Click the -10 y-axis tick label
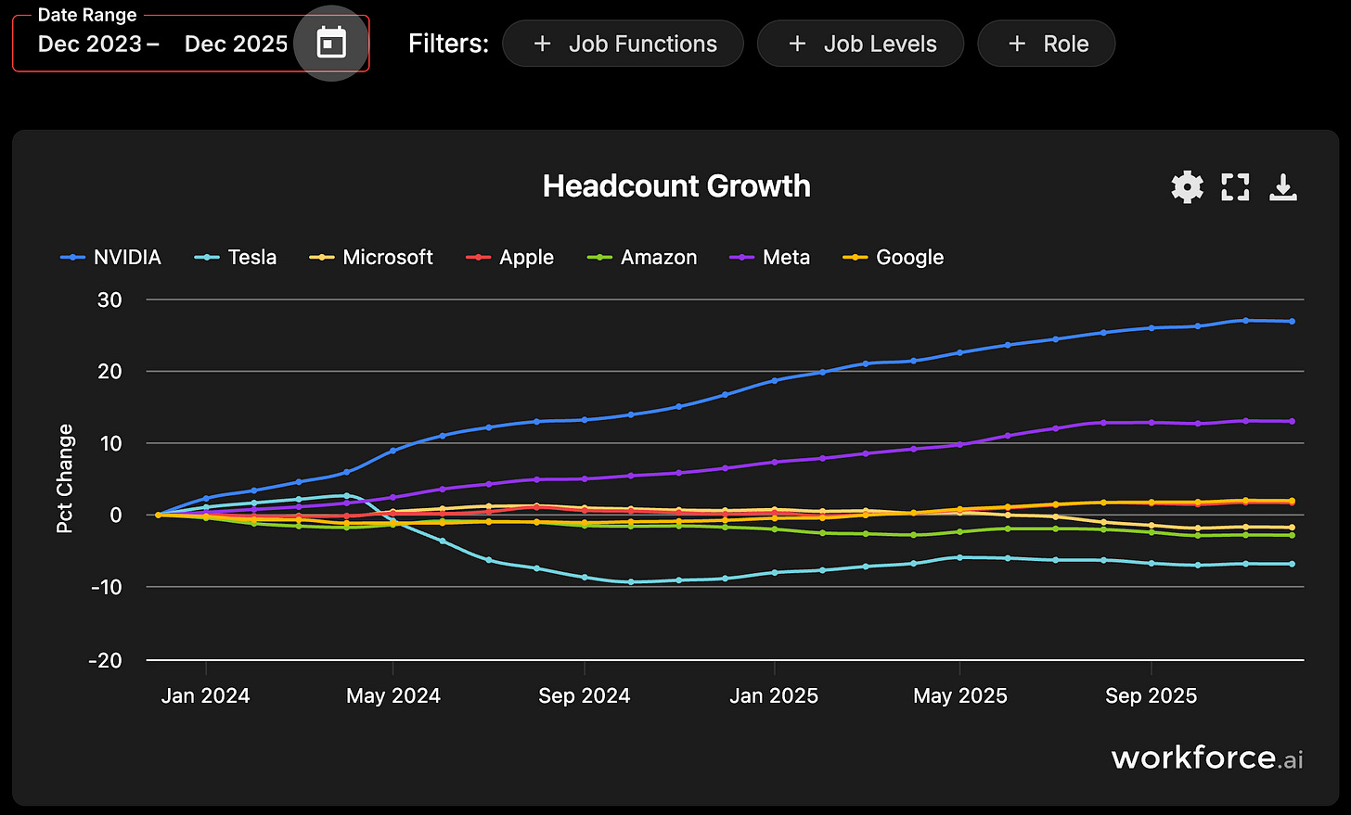Viewport: 1351px width, 815px height. pyautogui.click(x=106, y=587)
